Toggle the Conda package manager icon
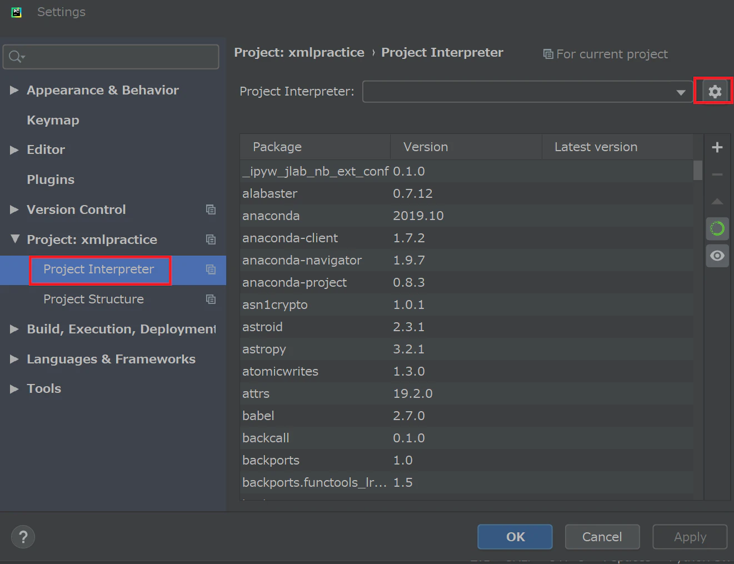Viewport: 734px width, 564px height. pyautogui.click(x=717, y=228)
